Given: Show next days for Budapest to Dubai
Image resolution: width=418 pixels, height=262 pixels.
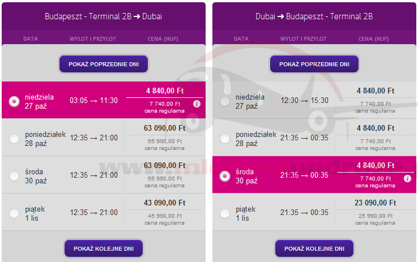Looking at the screenshot, I should point(104,248).
